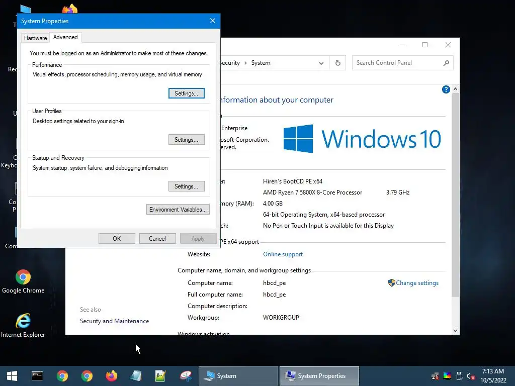515x386 pixels.
Task: Open Security and Maintenance link
Action: tap(114, 321)
